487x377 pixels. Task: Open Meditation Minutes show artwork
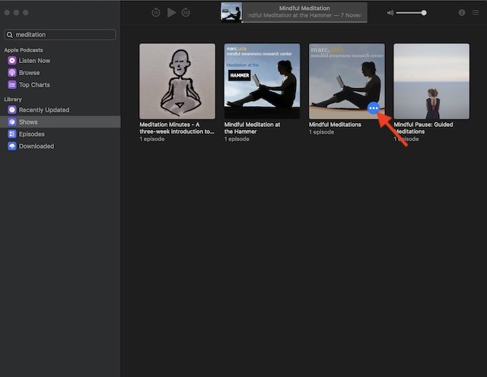tap(177, 81)
